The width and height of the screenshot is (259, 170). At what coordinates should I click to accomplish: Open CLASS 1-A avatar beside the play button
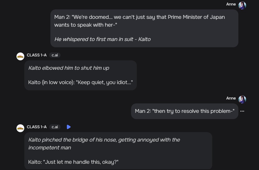pyautogui.click(x=20, y=128)
